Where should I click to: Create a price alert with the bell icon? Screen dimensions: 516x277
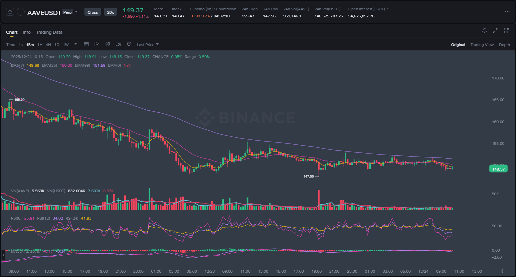[x=485, y=31]
